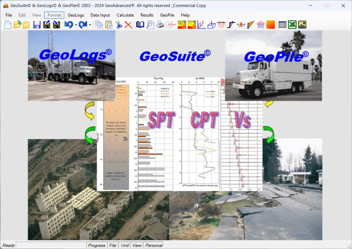
Task: Click the SPT label on chart
Action: [161, 120]
